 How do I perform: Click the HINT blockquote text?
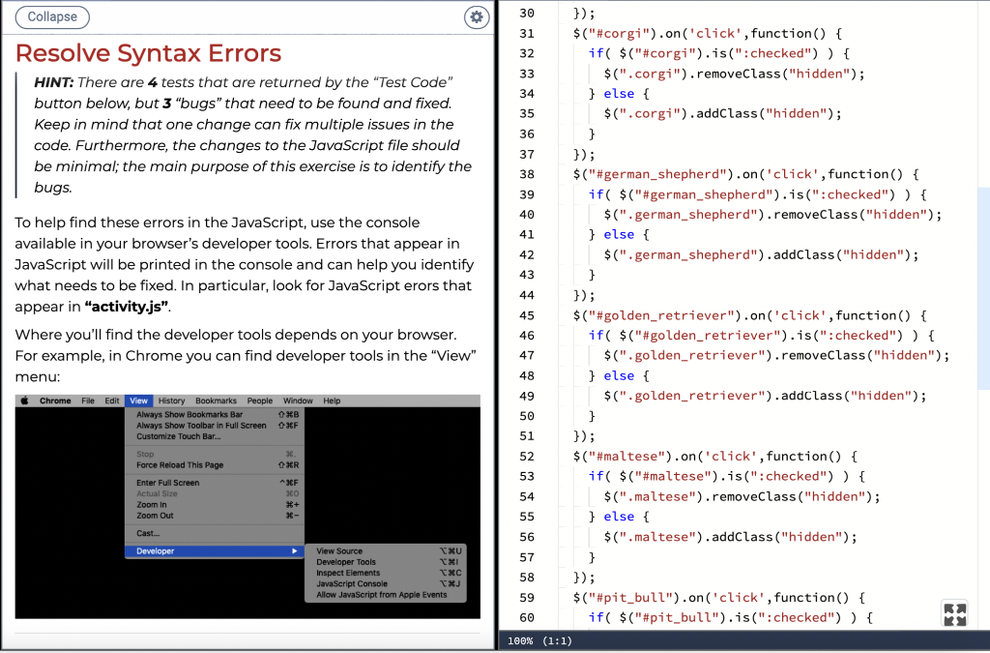pyautogui.click(x=252, y=134)
